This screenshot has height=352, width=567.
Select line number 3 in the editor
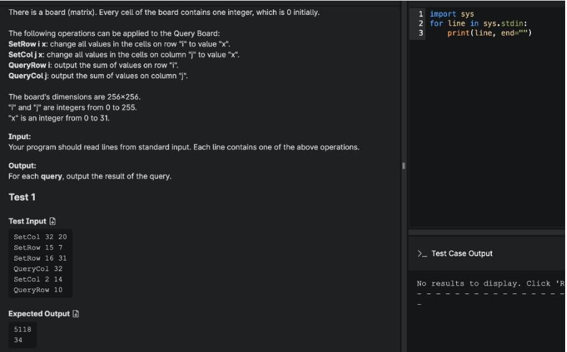(420, 32)
